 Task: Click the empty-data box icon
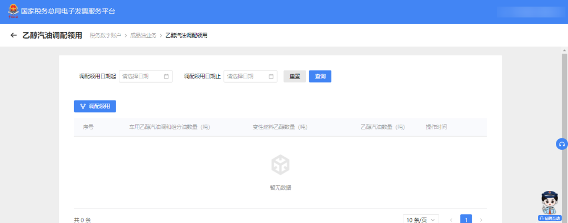click(280, 165)
